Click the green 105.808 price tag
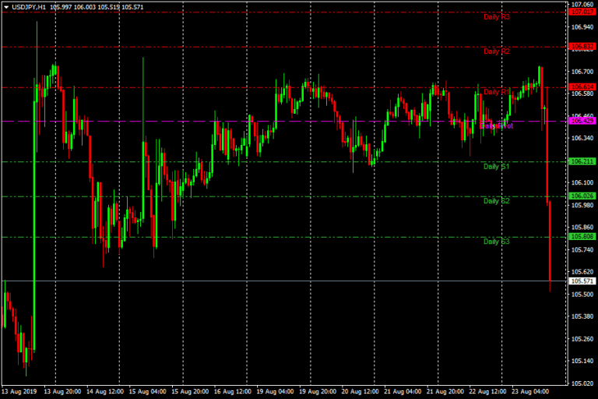This screenshot has height=399, width=598. click(x=582, y=236)
